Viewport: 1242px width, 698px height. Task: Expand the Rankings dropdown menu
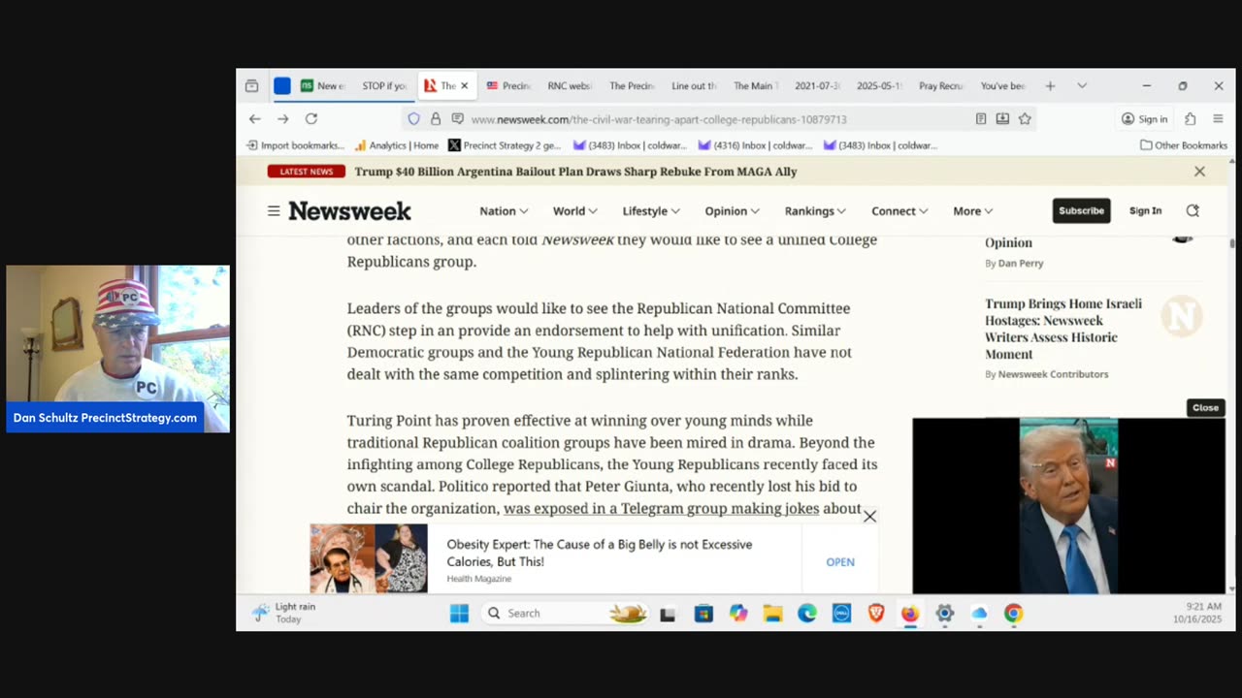tap(815, 210)
